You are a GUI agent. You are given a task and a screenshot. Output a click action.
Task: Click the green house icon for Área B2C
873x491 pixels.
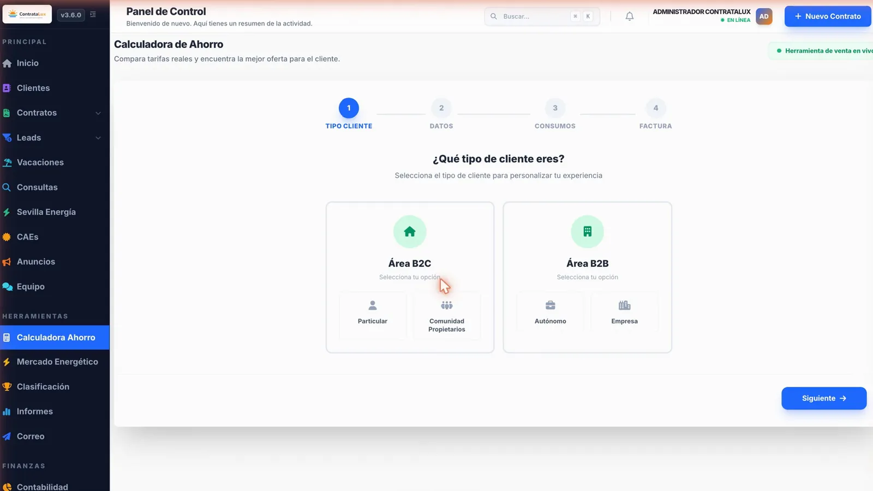pyautogui.click(x=410, y=231)
